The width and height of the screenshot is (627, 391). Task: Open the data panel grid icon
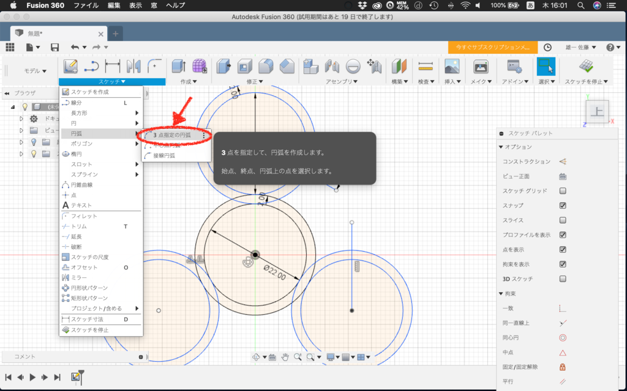(10, 47)
